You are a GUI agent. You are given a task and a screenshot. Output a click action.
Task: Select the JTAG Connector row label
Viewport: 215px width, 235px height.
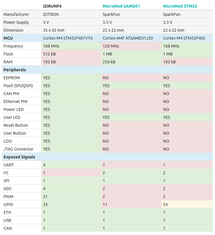pos(18,149)
